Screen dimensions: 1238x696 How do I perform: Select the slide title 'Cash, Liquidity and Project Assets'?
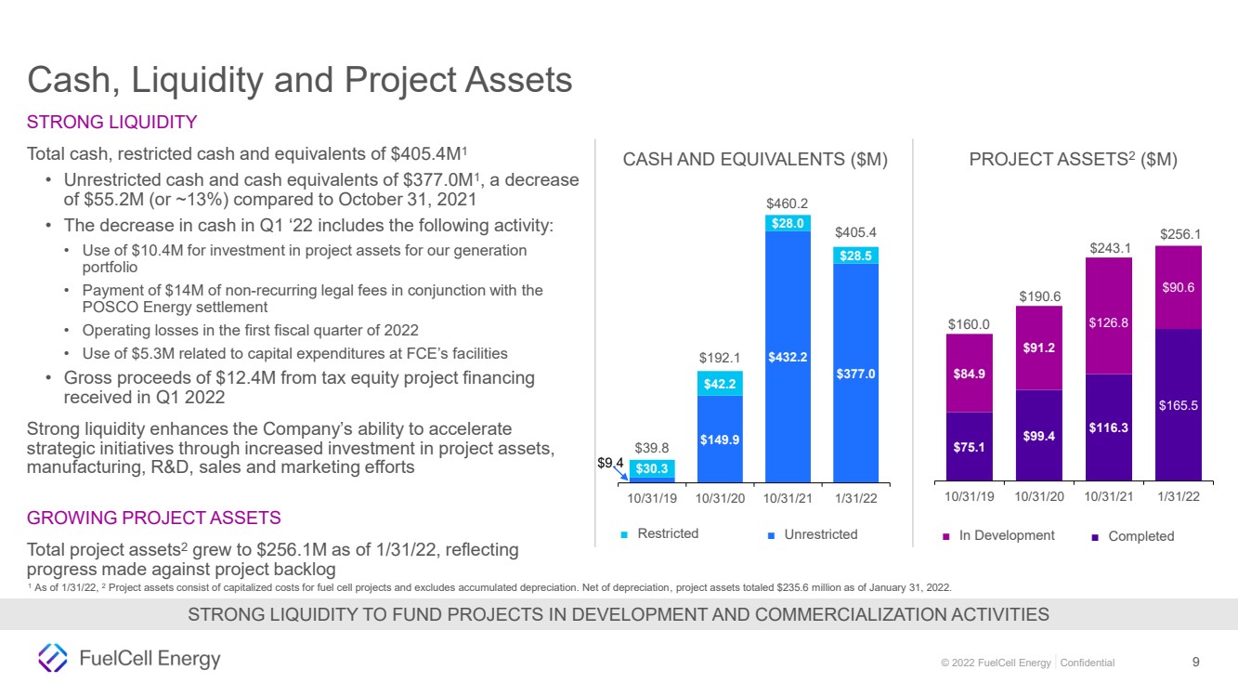pyautogui.click(x=300, y=80)
